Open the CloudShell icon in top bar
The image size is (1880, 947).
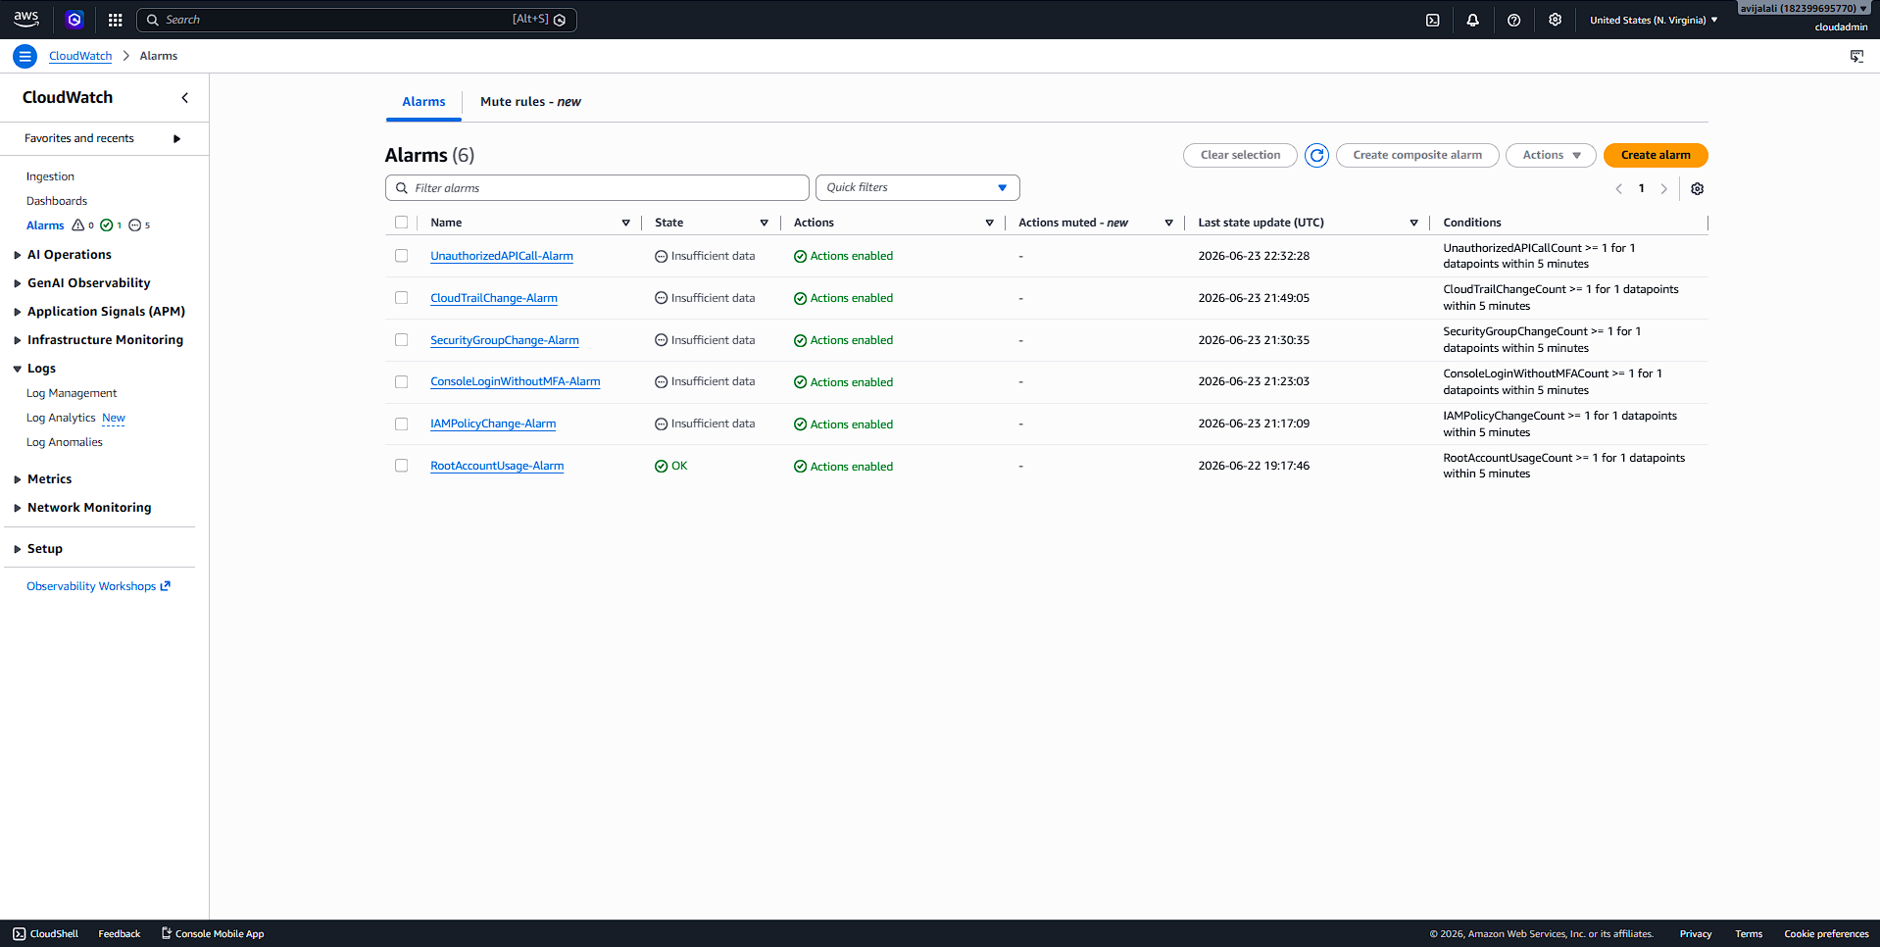(x=1432, y=20)
